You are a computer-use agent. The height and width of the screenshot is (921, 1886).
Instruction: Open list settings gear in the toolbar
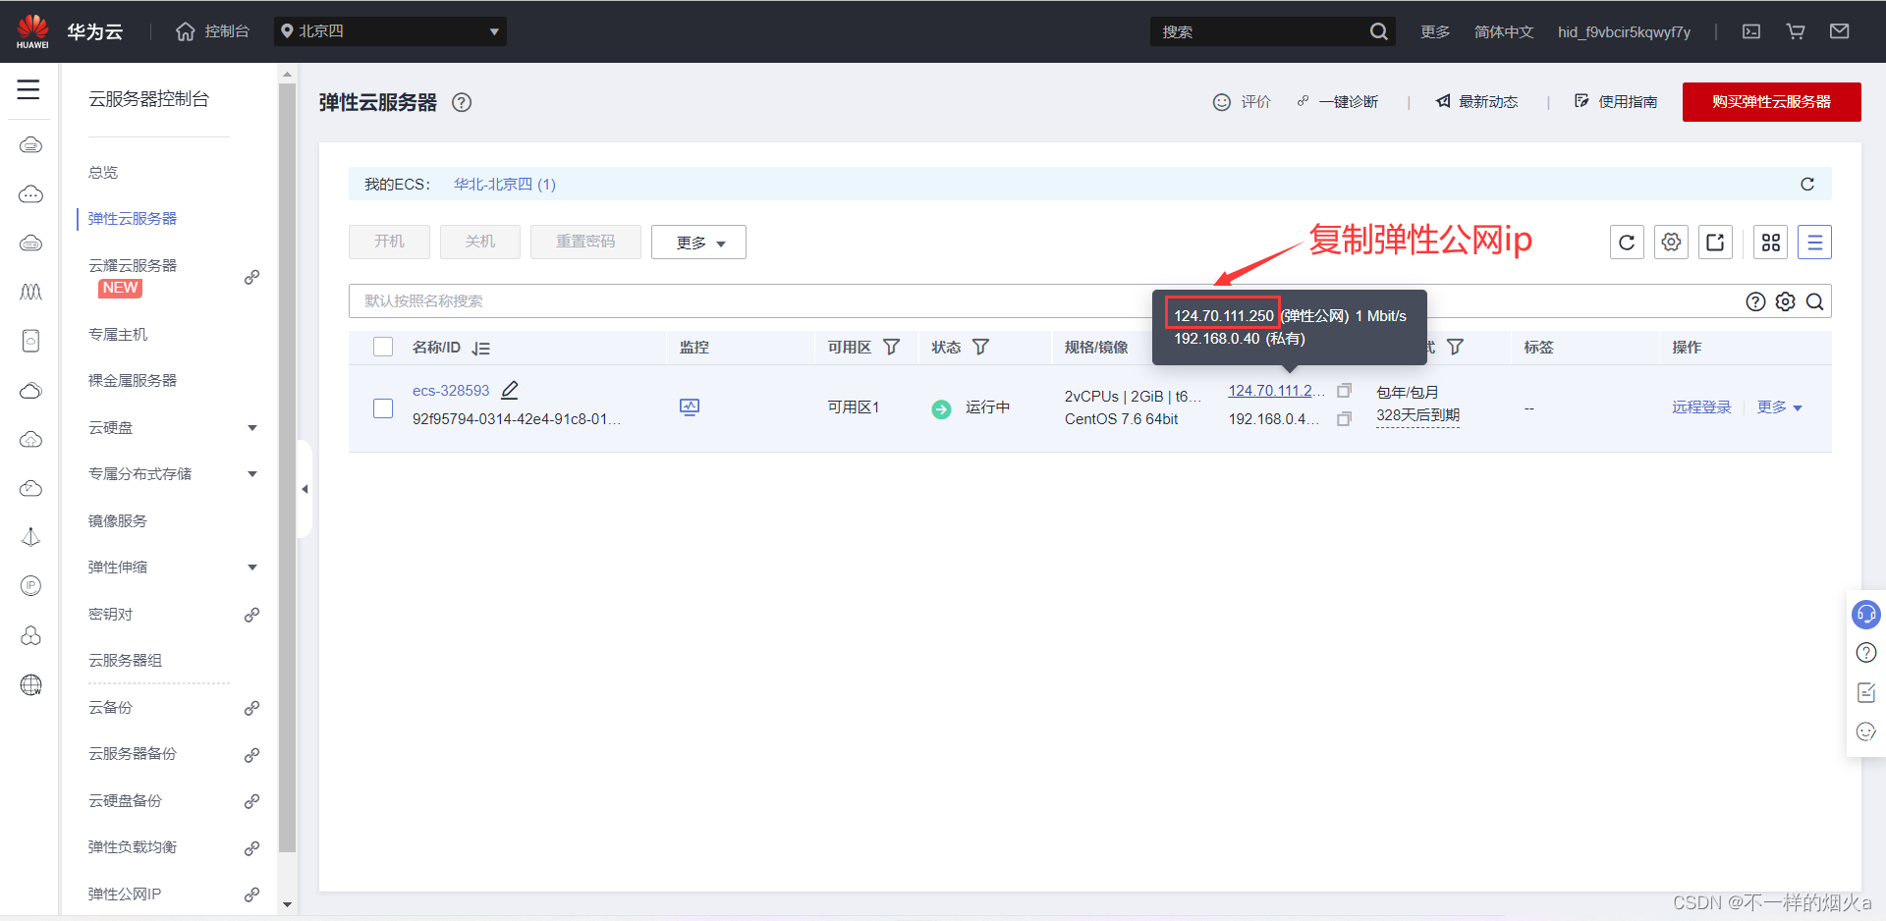[x=1671, y=243]
